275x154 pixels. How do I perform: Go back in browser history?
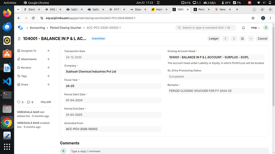pos(19,18)
